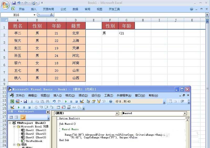The image size is (210, 148).
Task: Click View Object icon in project panel
Action: (17, 117)
